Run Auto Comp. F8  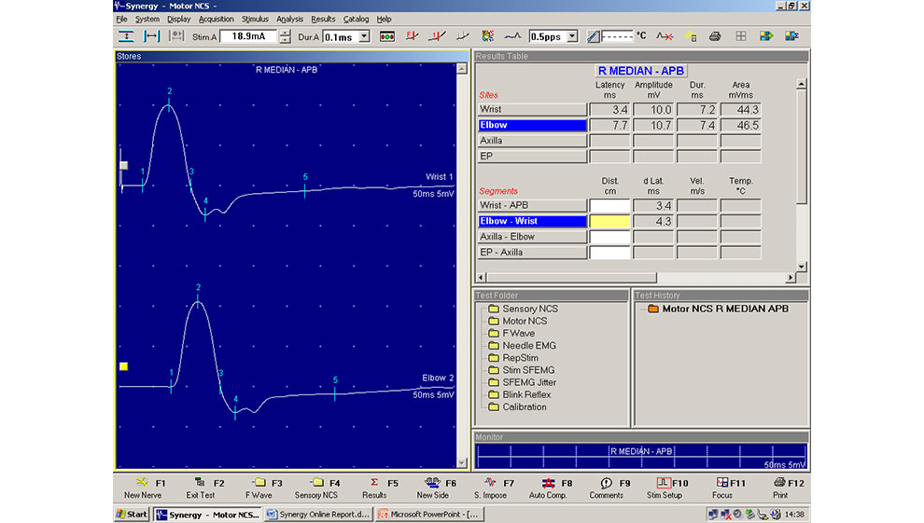(x=548, y=483)
